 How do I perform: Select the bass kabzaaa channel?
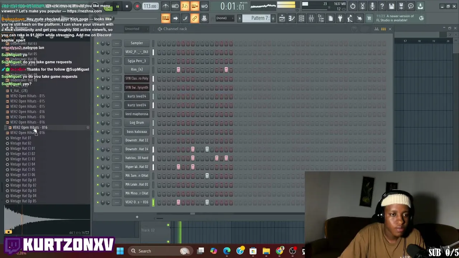pyautogui.click(x=137, y=132)
